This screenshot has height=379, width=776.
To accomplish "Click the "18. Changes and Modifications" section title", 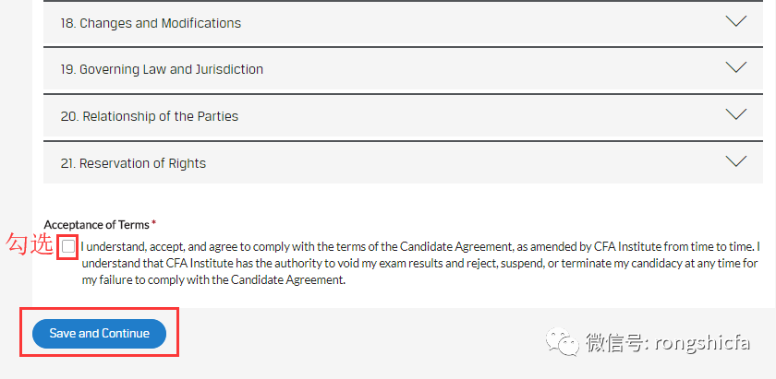I will click(151, 23).
